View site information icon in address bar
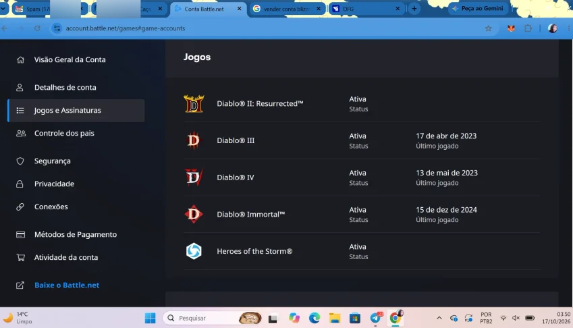 tap(57, 28)
